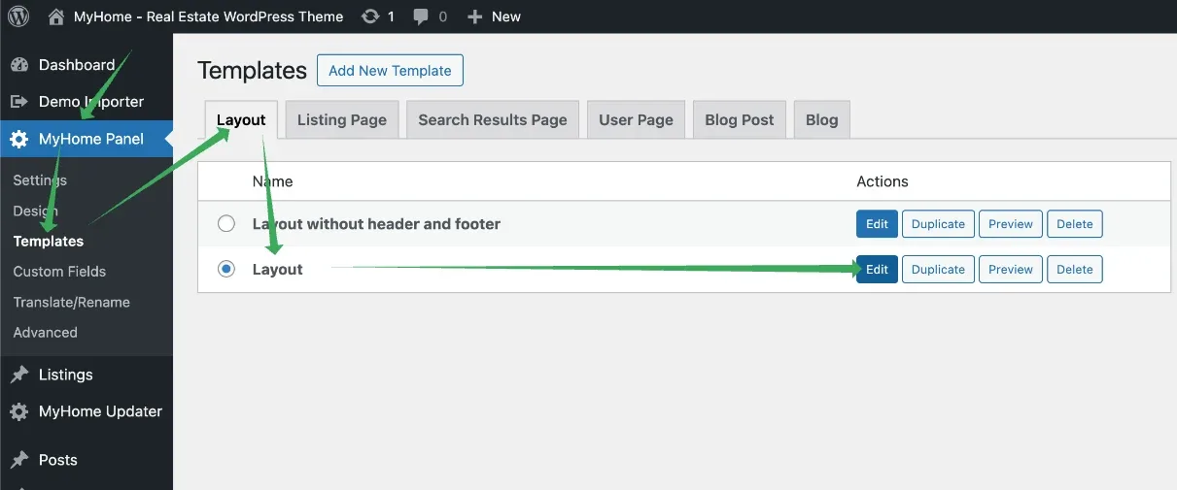This screenshot has width=1177, height=490.
Task: Click the WordPress logo icon
Action: pos(18,16)
